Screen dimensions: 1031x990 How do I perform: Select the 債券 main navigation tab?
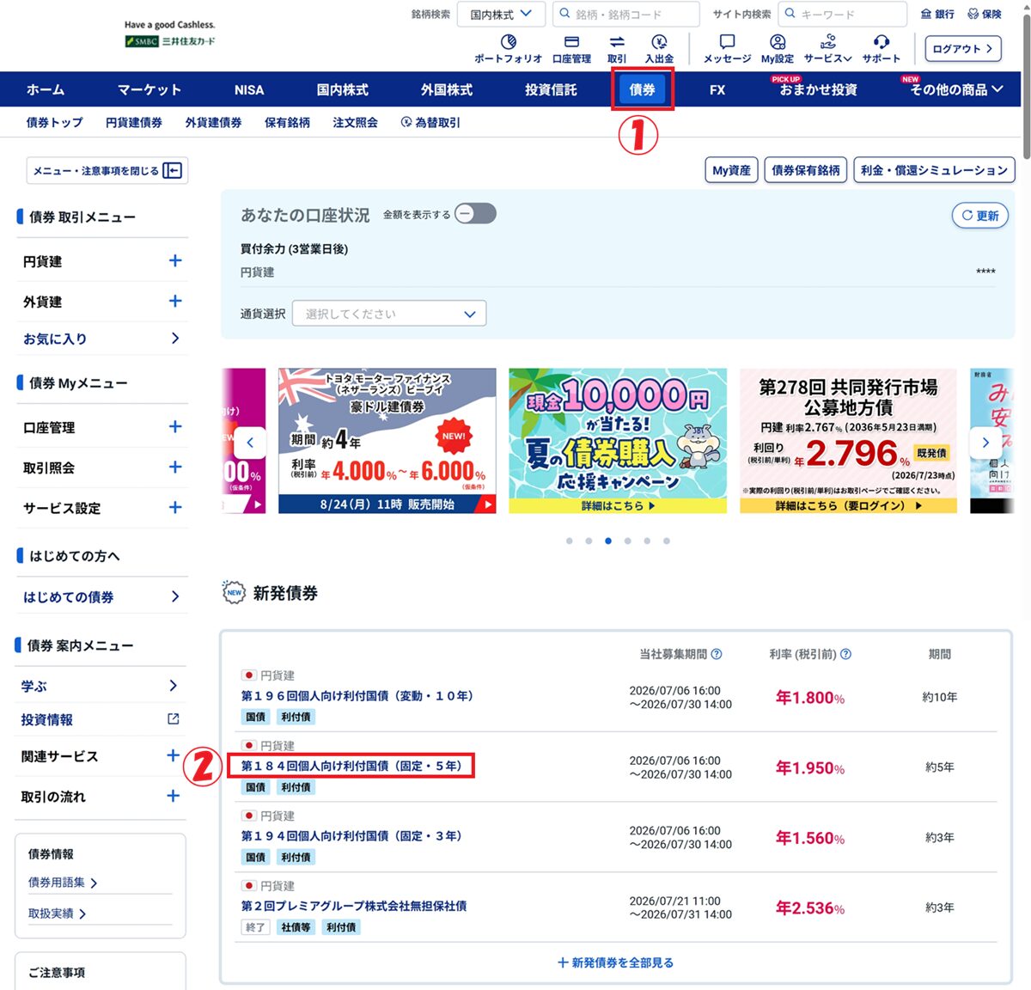click(642, 89)
